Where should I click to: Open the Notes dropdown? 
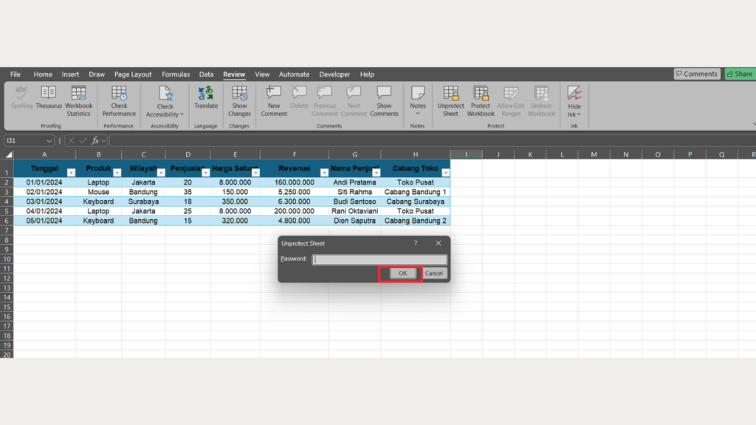(418, 114)
